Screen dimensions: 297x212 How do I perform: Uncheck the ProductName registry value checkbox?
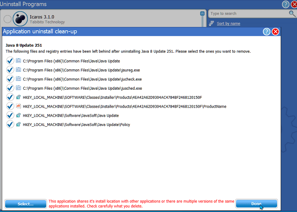(10, 106)
